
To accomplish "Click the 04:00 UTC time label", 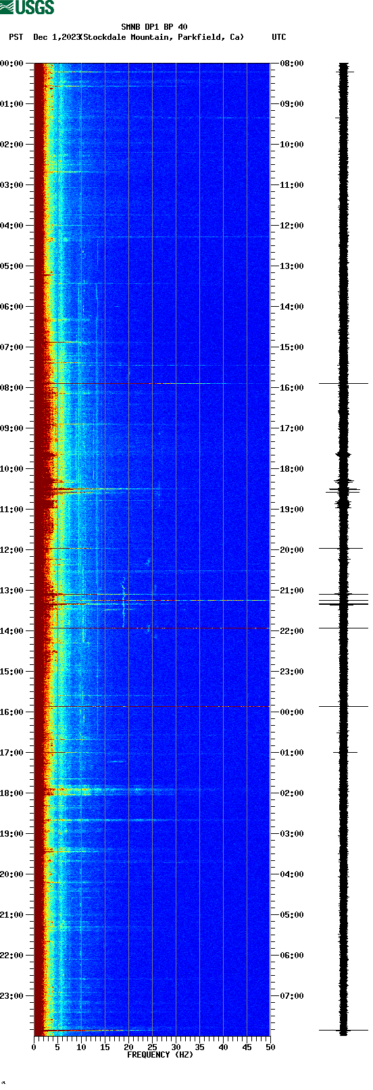I will coord(292,874).
